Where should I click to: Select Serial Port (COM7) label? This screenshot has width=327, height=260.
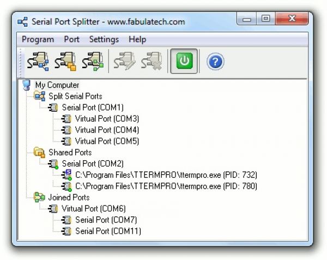106,220
